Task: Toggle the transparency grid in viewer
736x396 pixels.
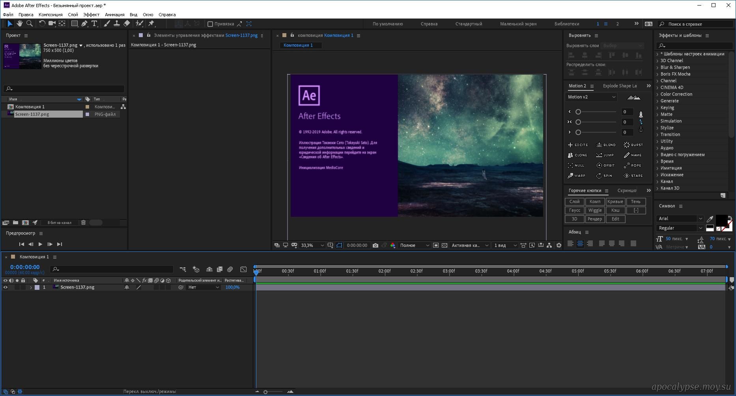Action: [445, 245]
